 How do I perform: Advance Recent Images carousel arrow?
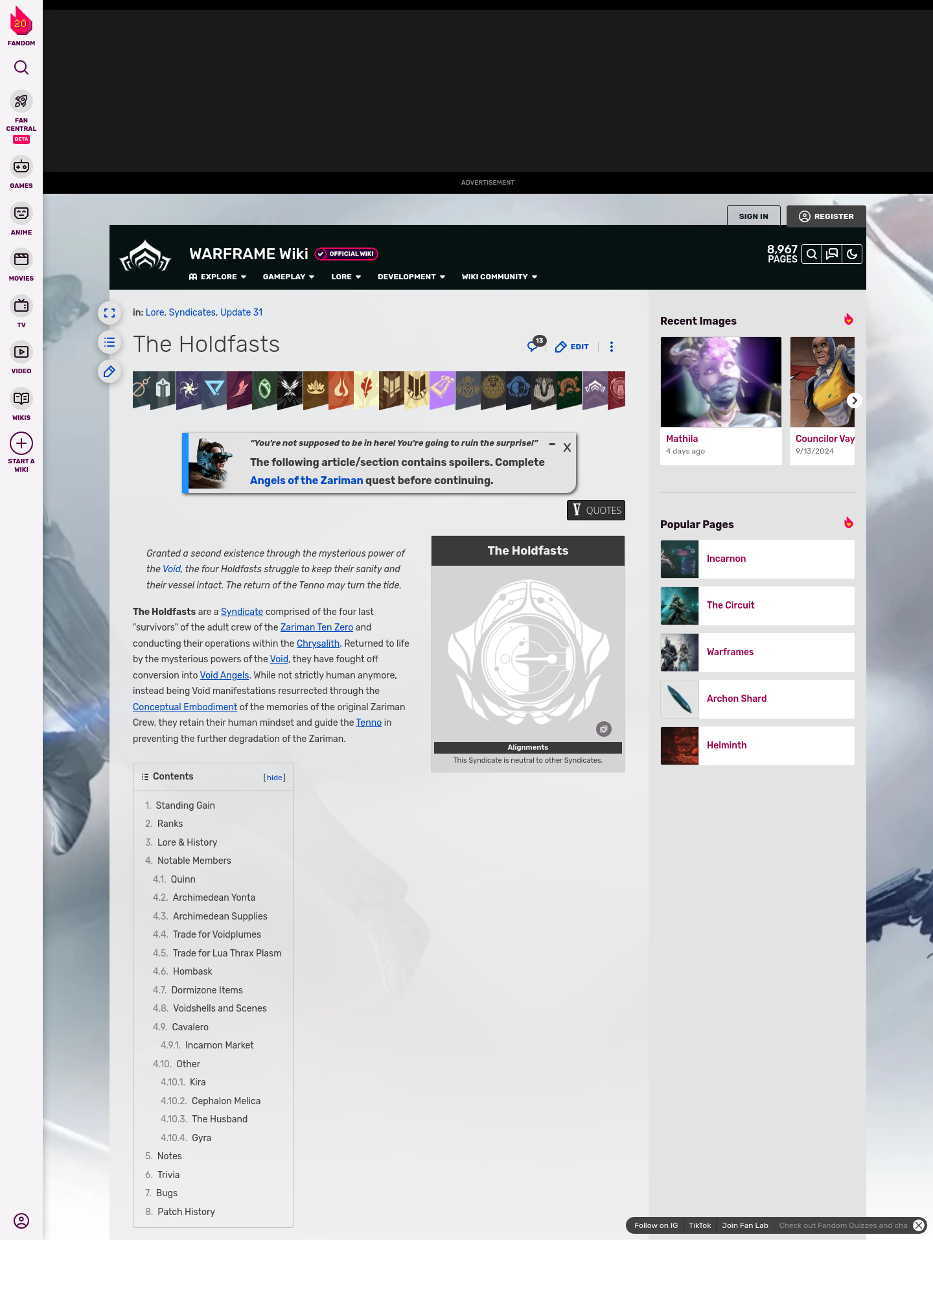(855, 400)
